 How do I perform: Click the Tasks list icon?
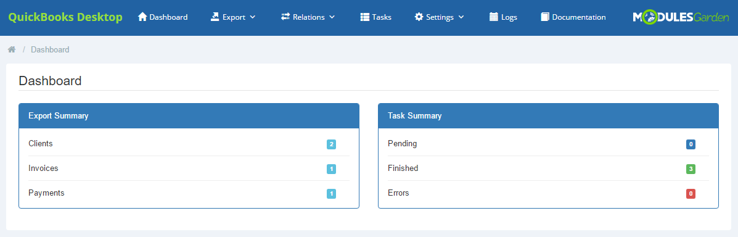[365, 17]
